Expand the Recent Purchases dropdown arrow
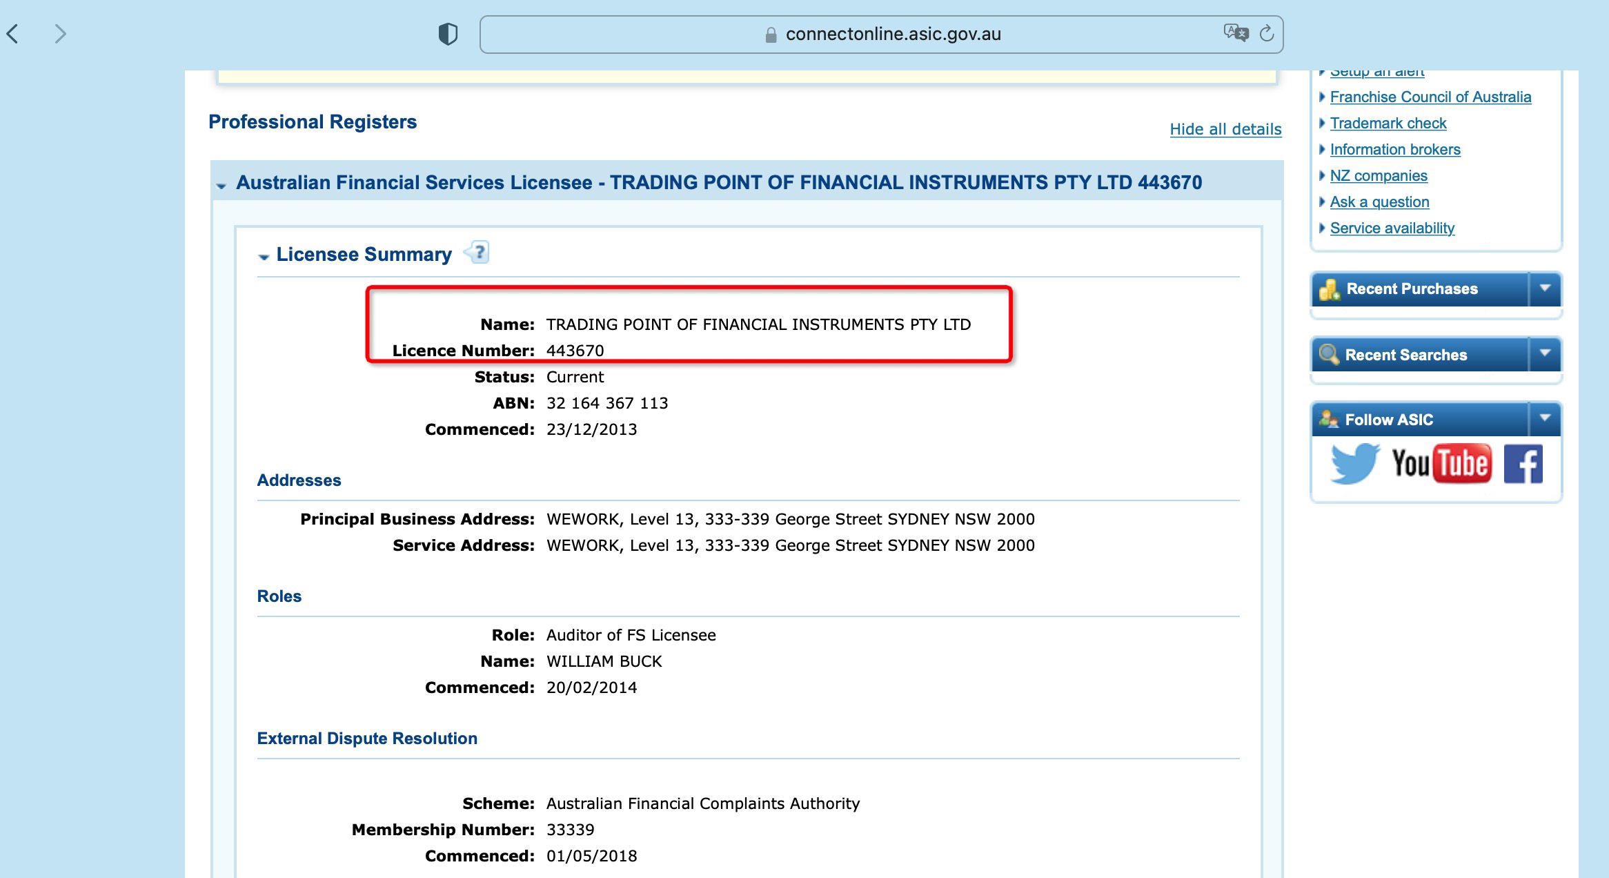Viewport: 1609px width, 878px height. point(1545,289)
